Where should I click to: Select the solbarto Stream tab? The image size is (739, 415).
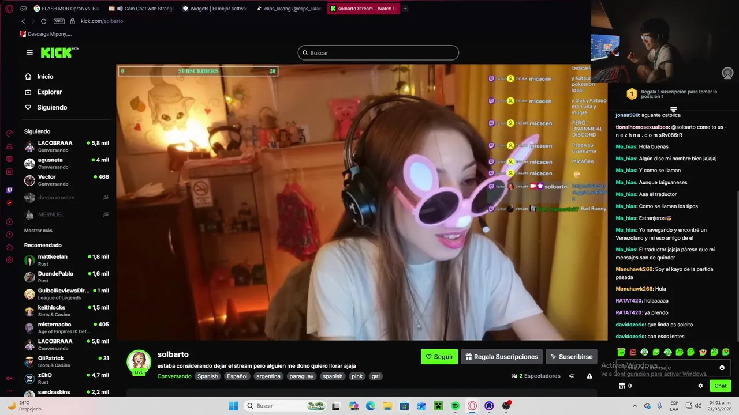tap(363, 9)
